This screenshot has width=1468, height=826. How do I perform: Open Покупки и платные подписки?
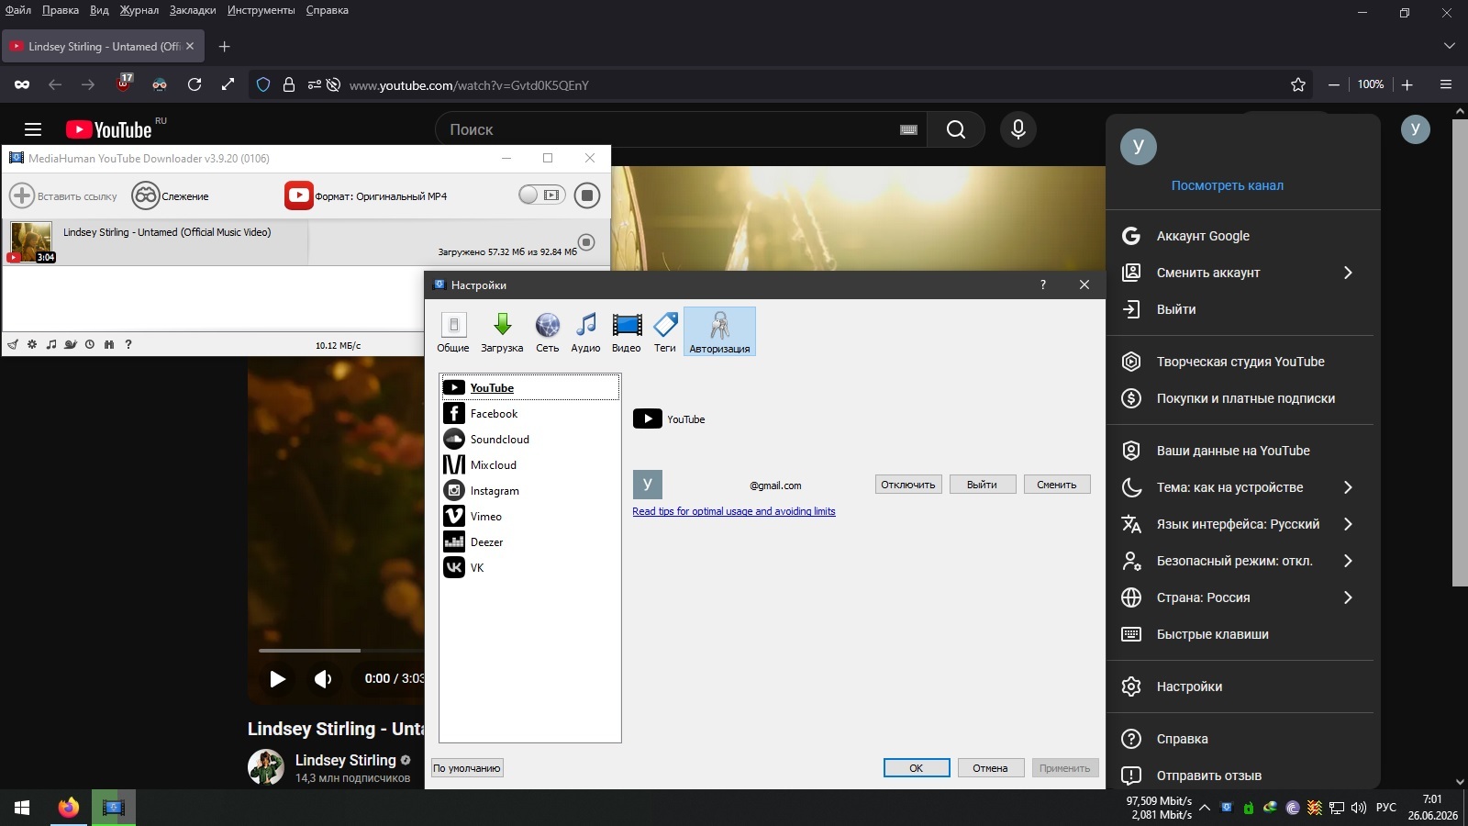point(1240,398)
